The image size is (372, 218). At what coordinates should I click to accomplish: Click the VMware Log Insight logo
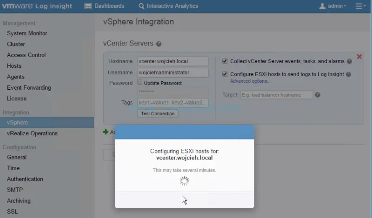point(37,6)
